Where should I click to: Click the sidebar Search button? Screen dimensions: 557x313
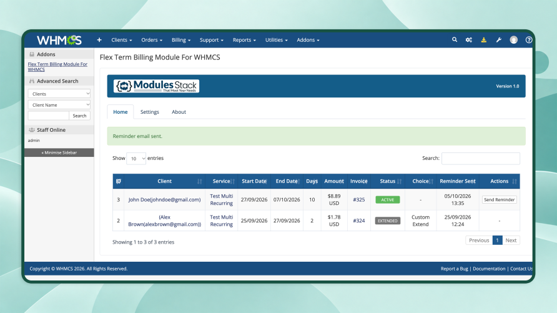(x=79, y=116)
